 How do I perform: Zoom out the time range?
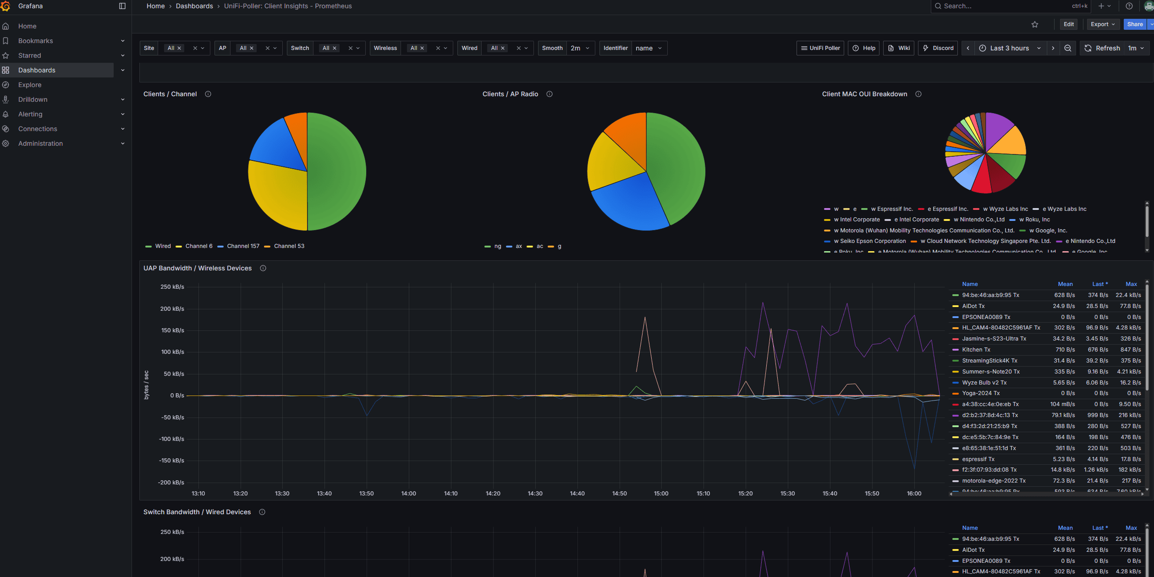[1068, 48]
